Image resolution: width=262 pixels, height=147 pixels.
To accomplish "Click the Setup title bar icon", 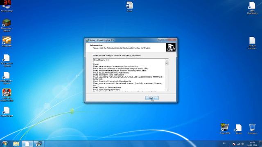I will pyautogui.click(x=87, y=40).
